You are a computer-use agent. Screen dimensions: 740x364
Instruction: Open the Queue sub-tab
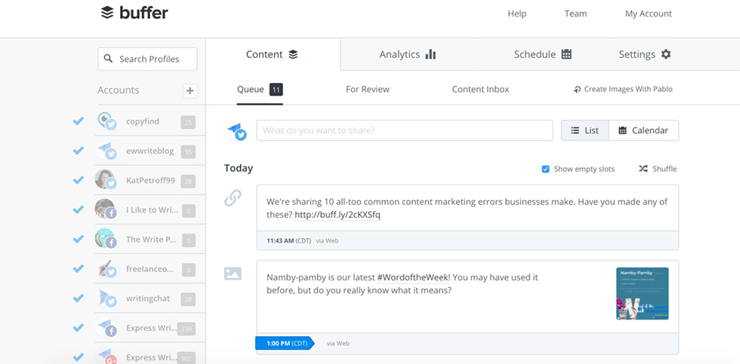[260, 90]
